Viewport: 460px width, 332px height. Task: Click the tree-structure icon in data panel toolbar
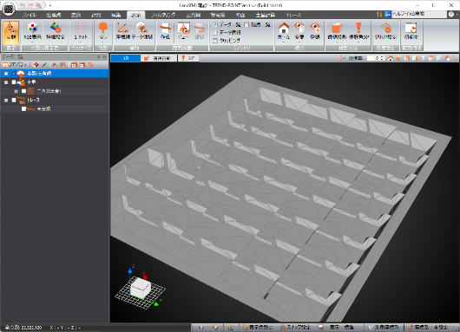point(90,65)
